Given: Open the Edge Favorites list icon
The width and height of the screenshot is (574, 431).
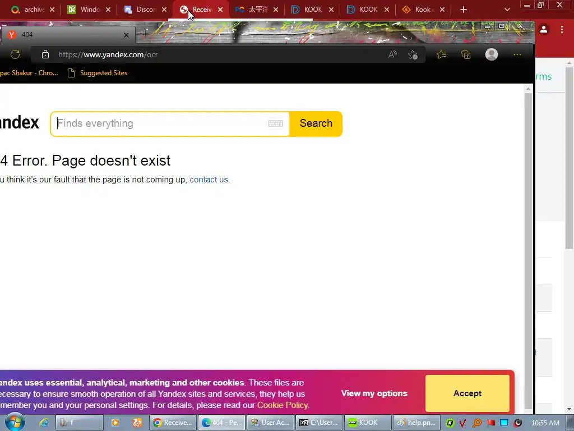Looking at the screenshot, I should [x=442, y=54].
